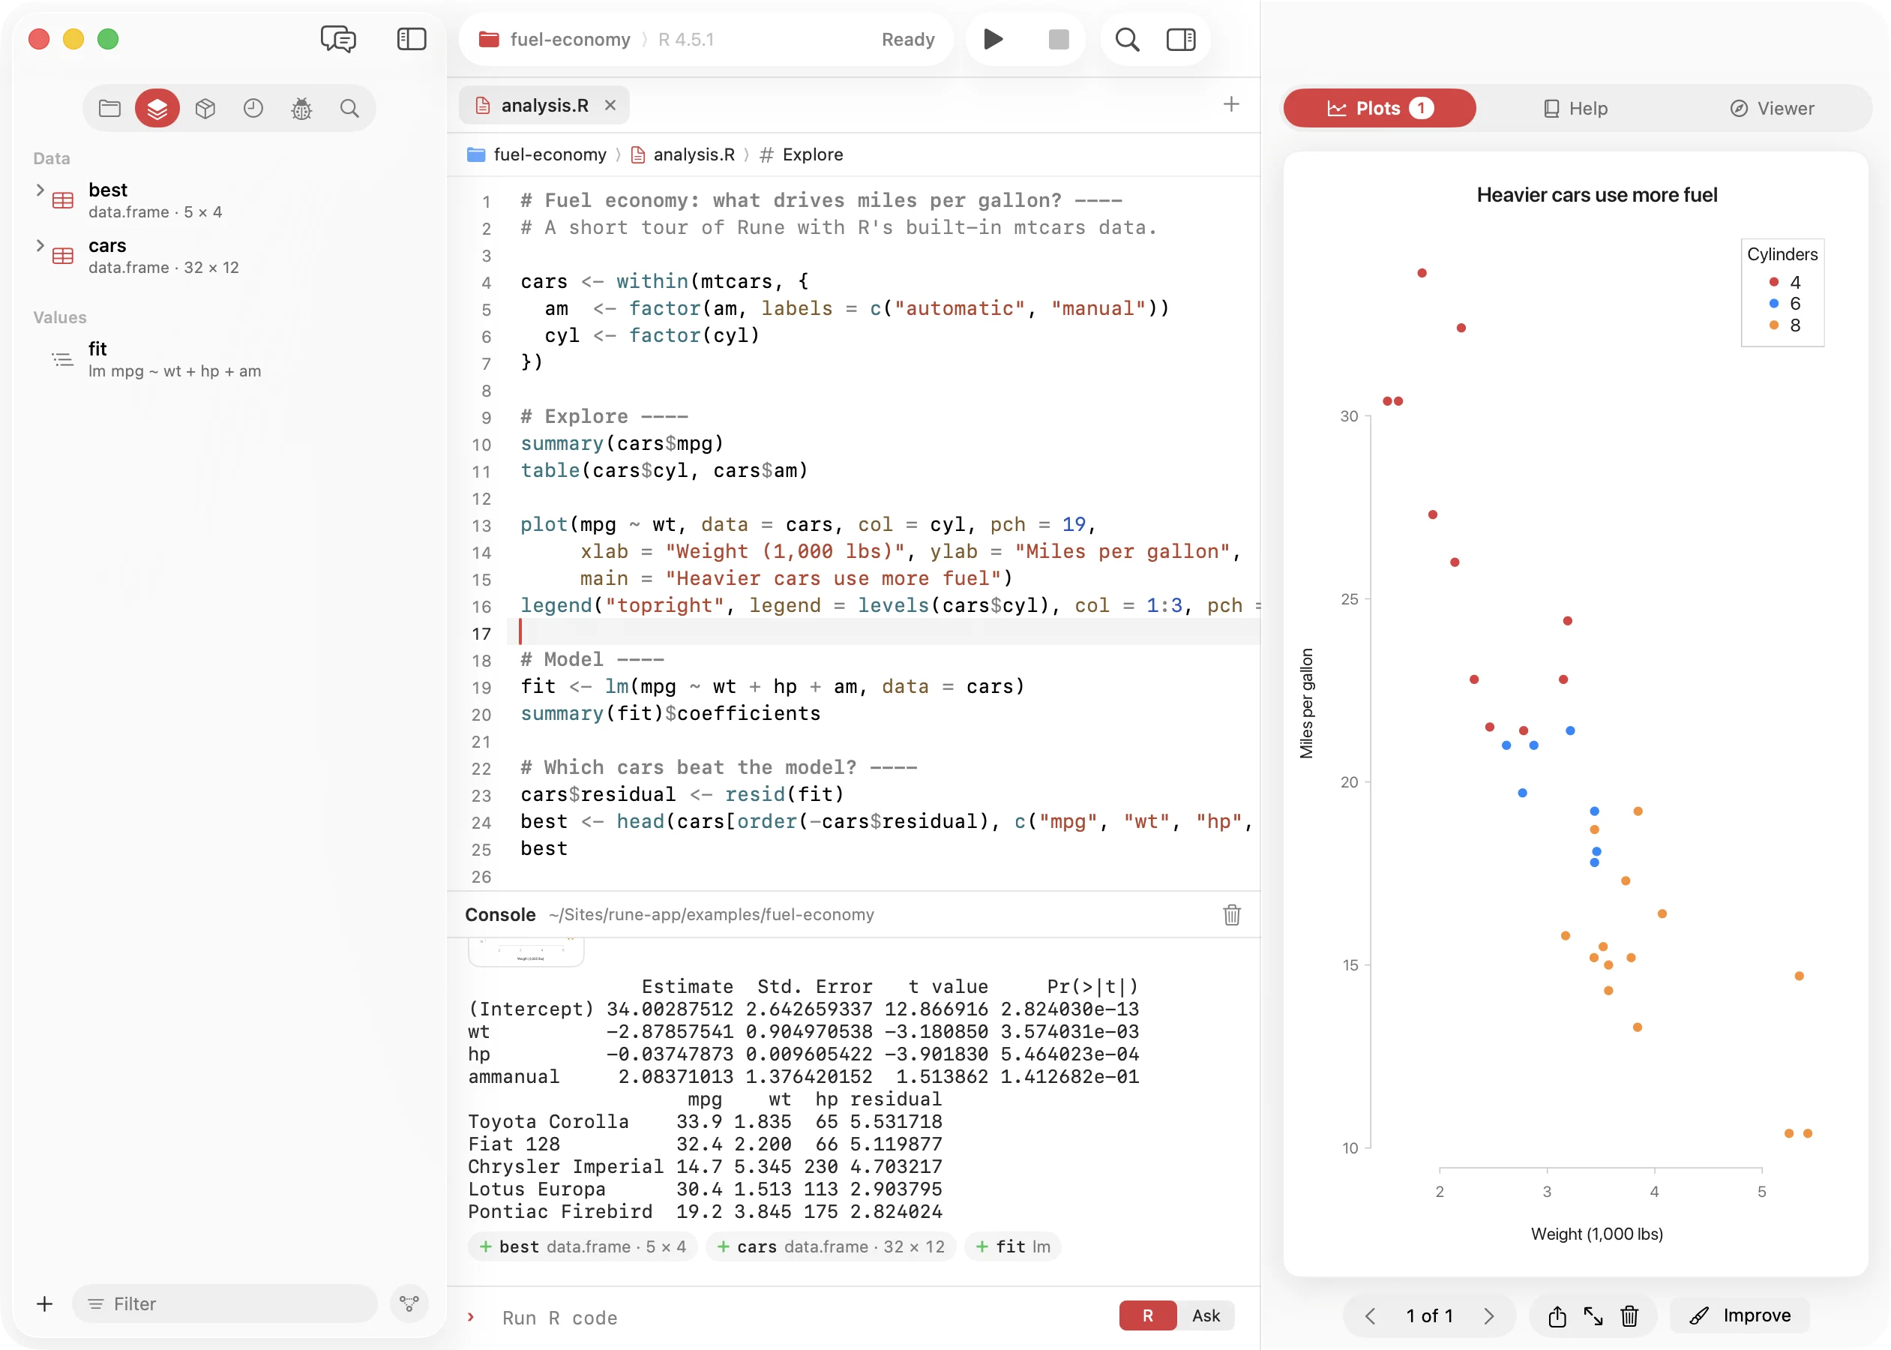Run the script with the Play button
Image resolution: width=1891 pixels, height=1350 pixels.
993,39
